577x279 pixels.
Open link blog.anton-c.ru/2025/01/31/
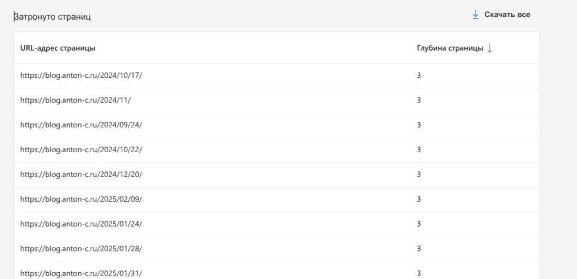81,273
